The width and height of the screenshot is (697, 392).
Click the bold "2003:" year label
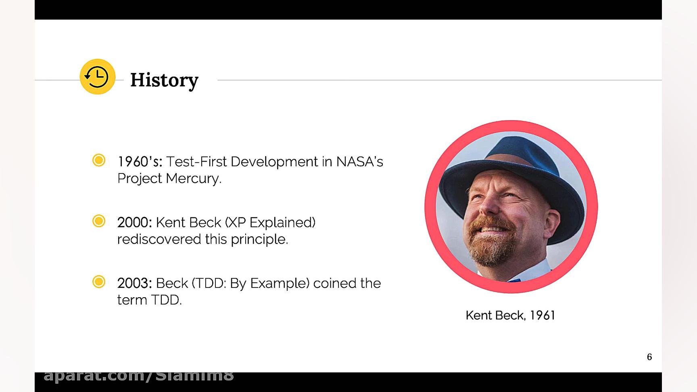134,283
